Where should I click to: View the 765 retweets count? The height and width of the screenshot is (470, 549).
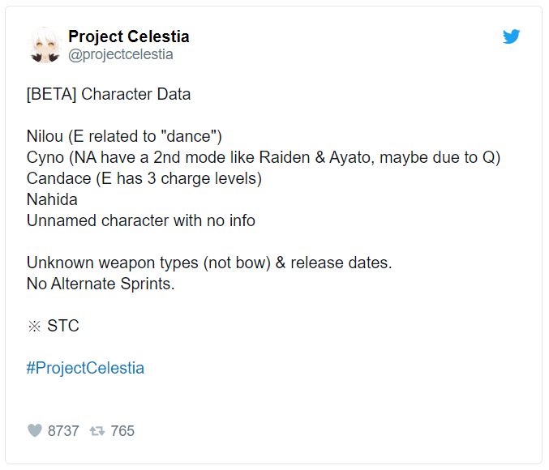[122, 431]
